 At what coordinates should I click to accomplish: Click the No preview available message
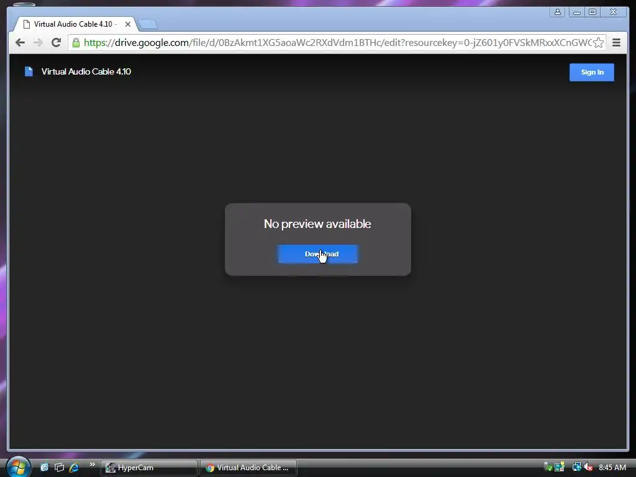click(317, 224)
